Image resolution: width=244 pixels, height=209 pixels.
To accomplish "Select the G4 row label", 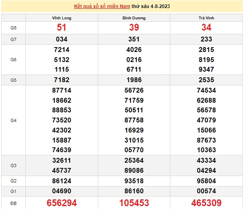I will click(13, 120).
